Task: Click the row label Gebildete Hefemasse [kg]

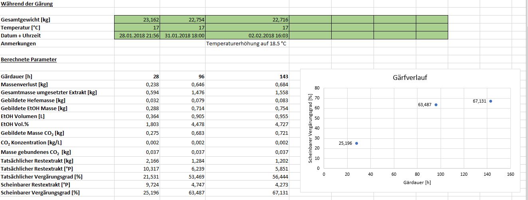Action: (33, 100)
